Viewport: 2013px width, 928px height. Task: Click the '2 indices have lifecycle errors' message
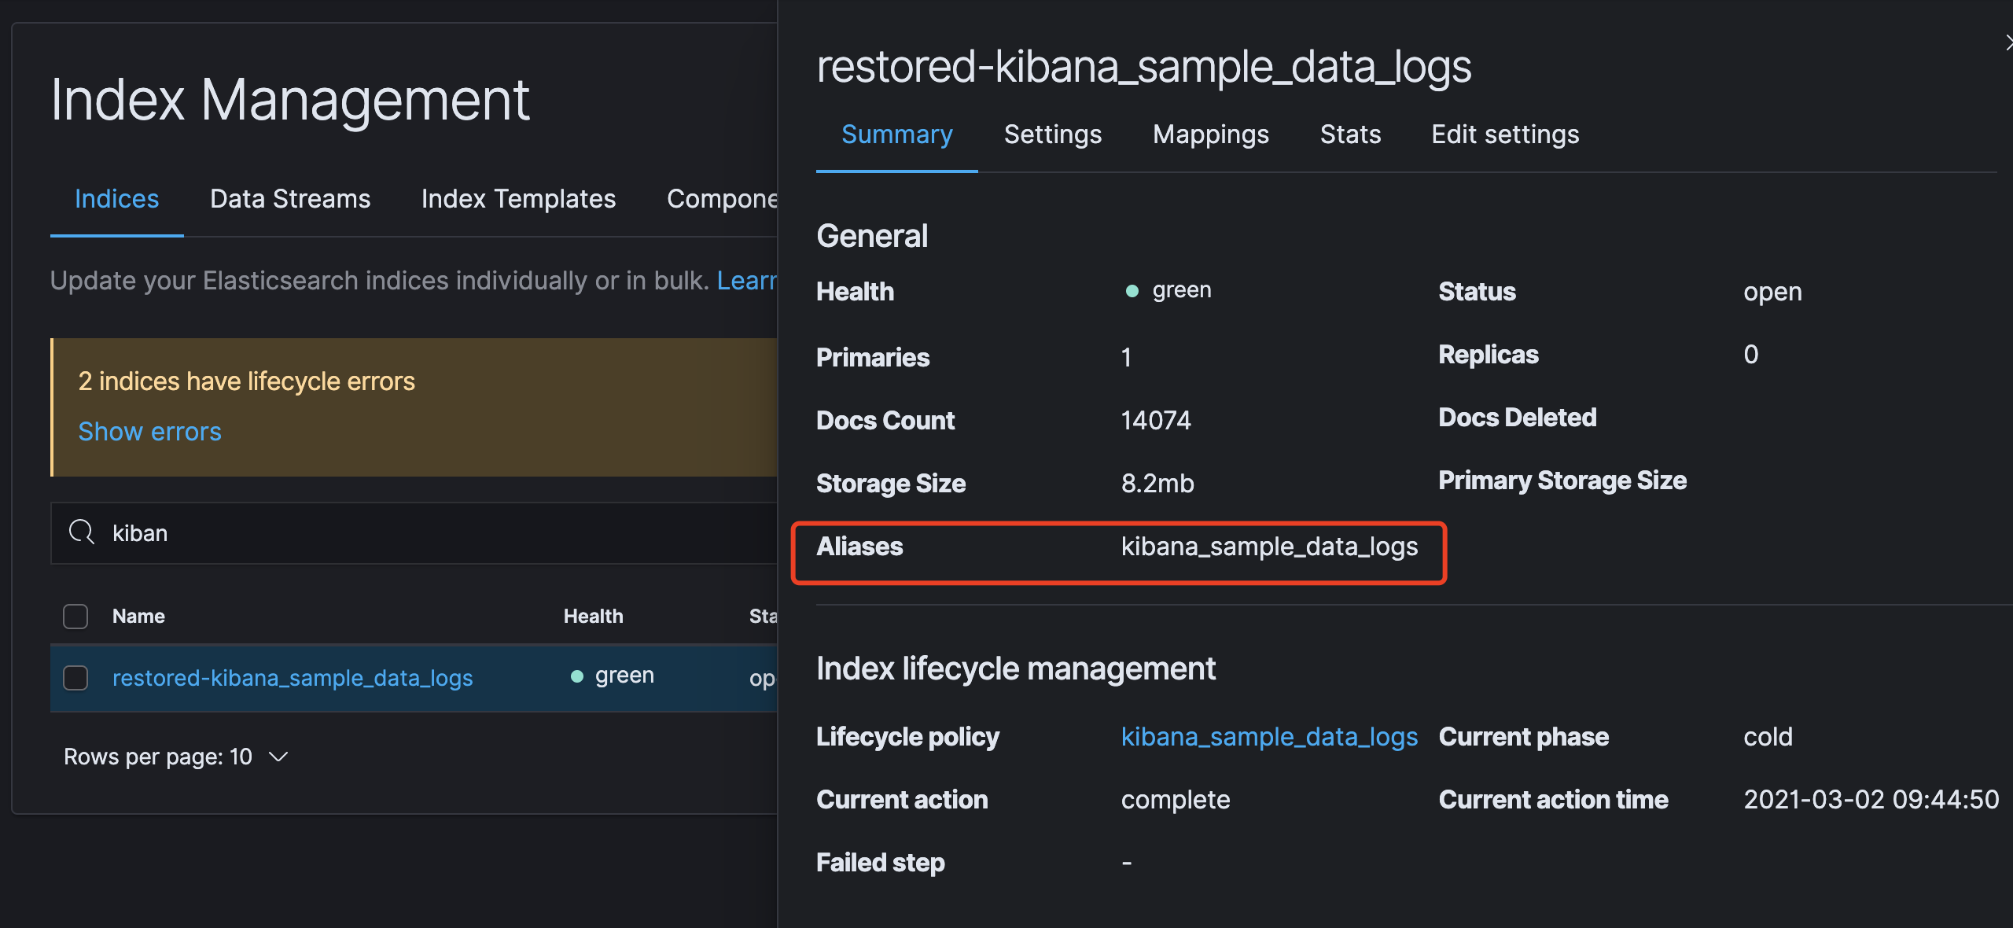click(246, 381)
